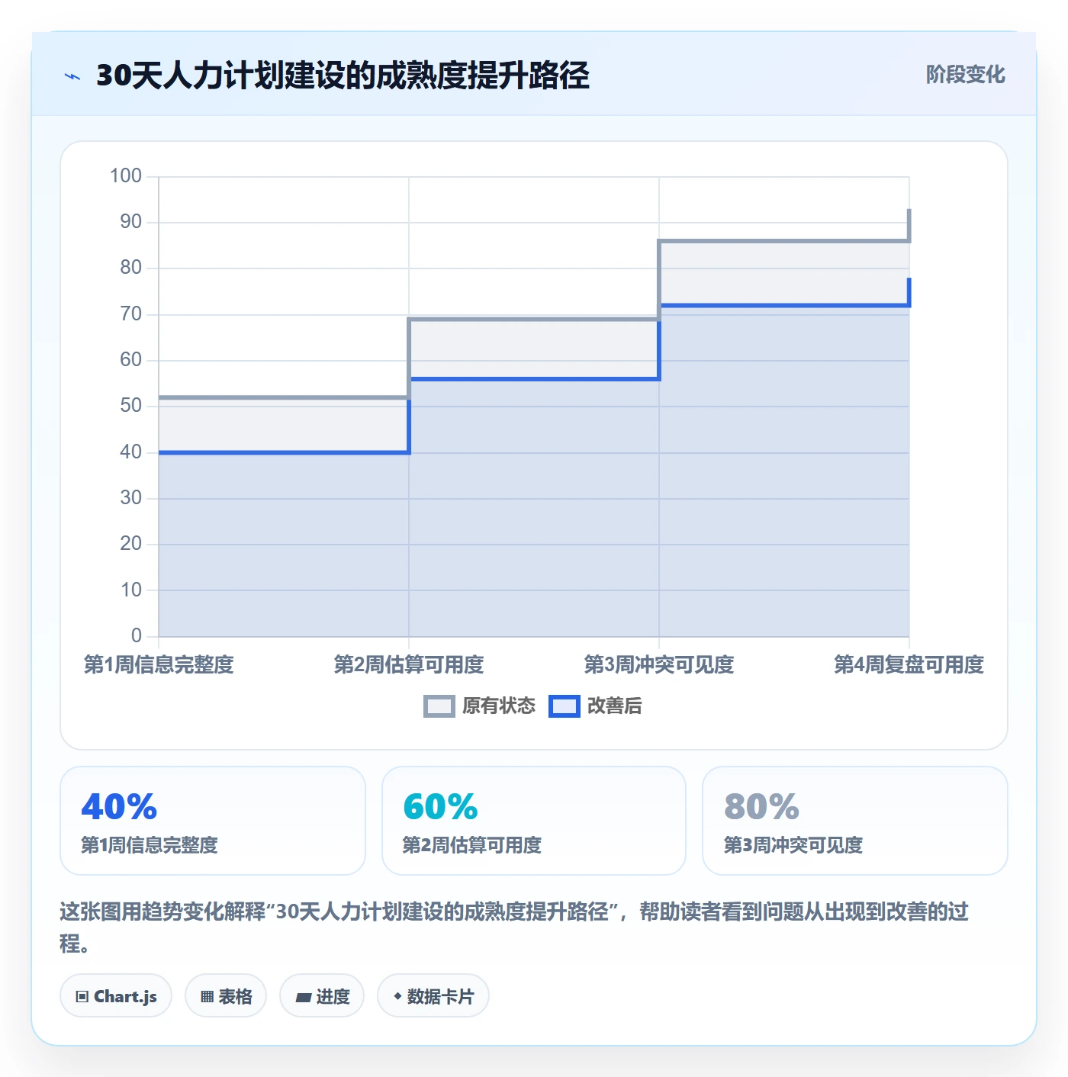This screenshot has height=1077, width=1068.
Task: Click the title 30天人力计划建设的成熟度提升路径
Action: click(343, 76)
